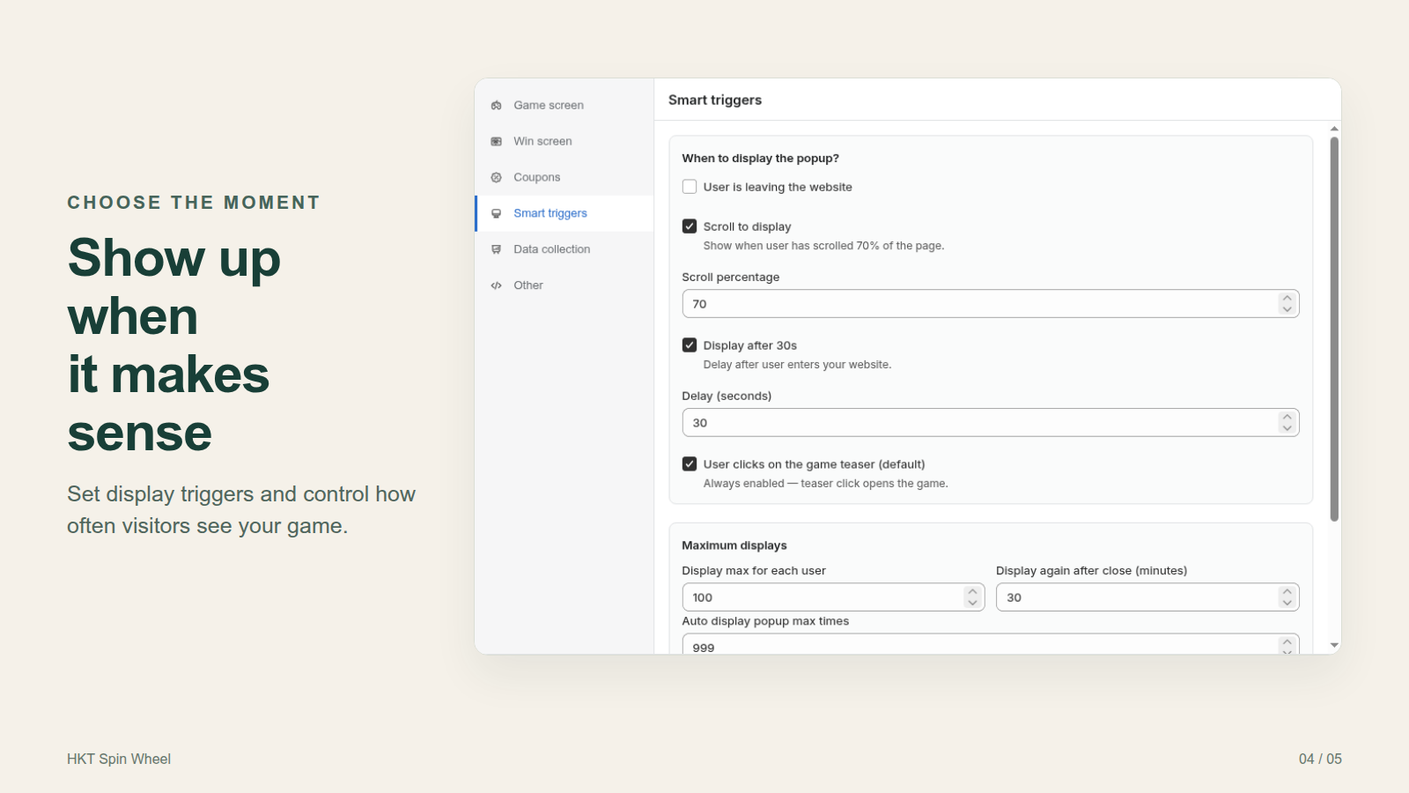Screen dimensions: 1409x793
Task: Decrement Display again after close minutes
Action: (x=1287, y=603)
